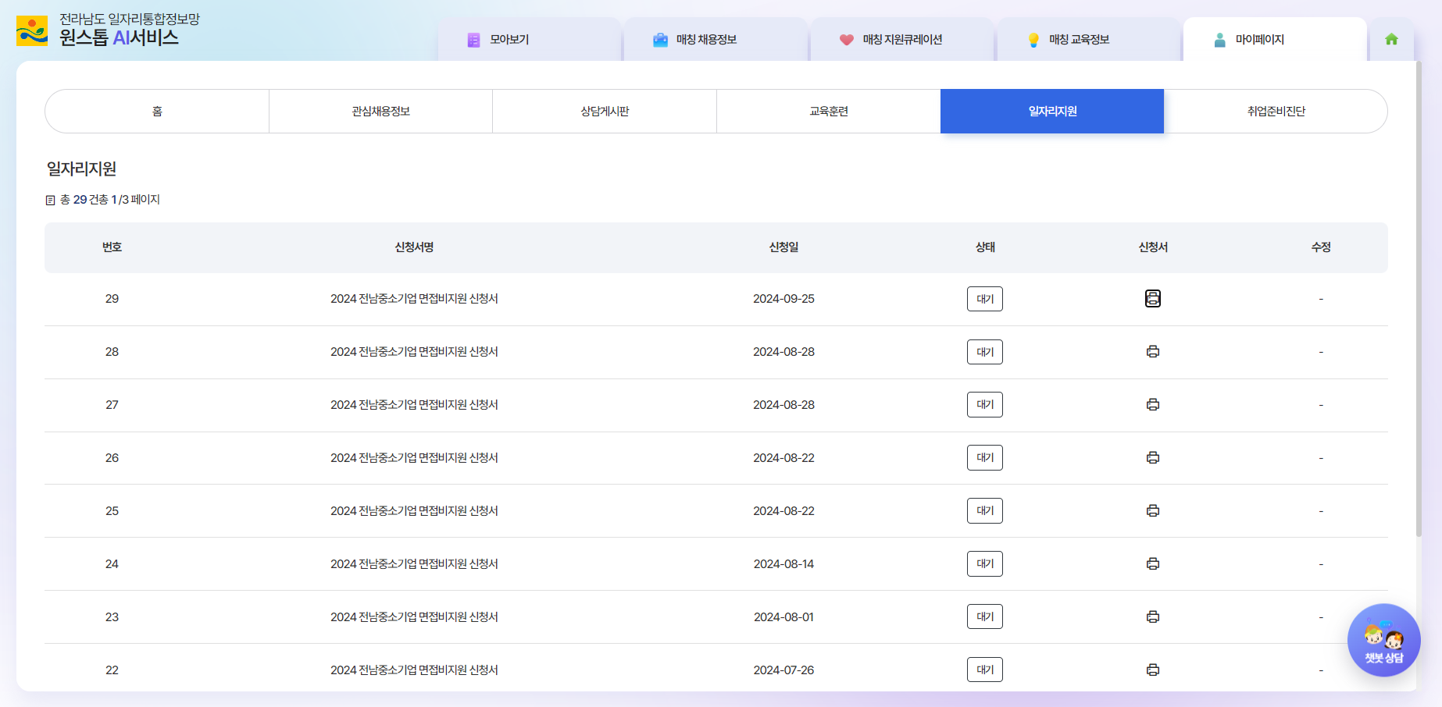Print application form for row 29
This screenshot has width=1442, height=707.
pyautogui.click(x=1153, y=298)
